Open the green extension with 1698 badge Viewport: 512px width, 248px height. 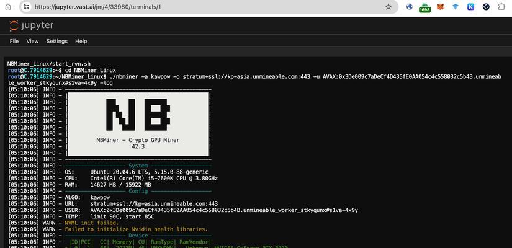click(425, 8)
